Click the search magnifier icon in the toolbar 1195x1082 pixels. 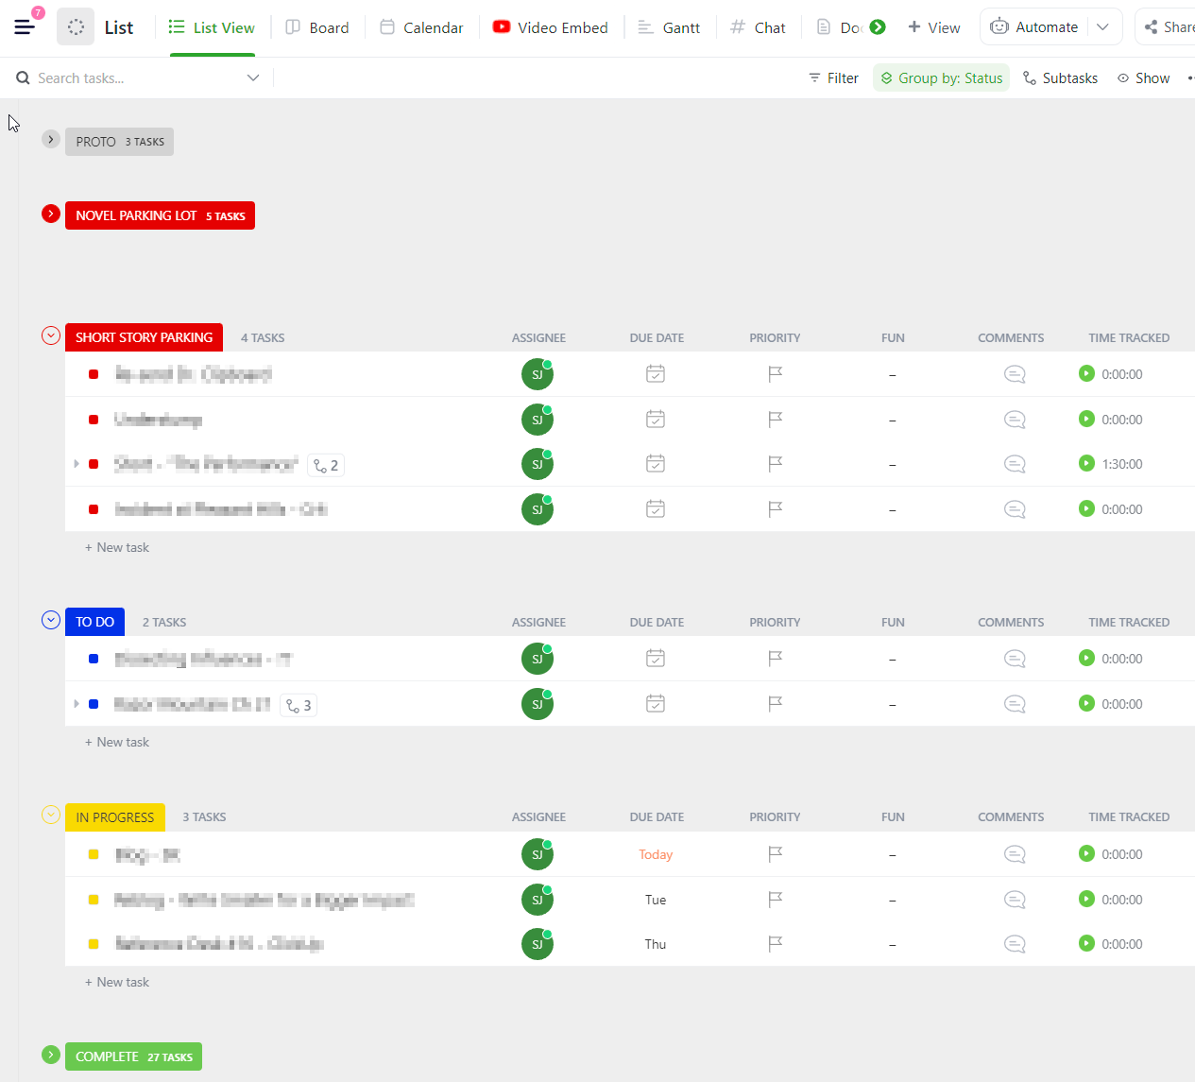click(22, 77)
